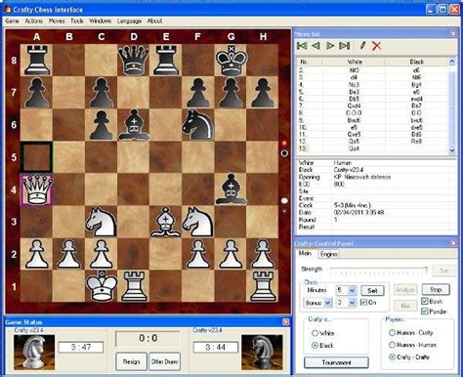Select the black knight on f6
The image size is (463, 377).
[x=197, y=125]
